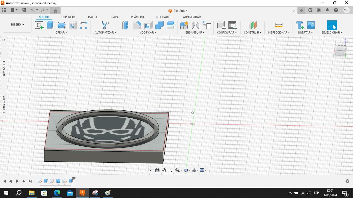This screenshot has width=353, height=198.
Task: Open the notifications bell
Action: pyautogui.click(x=327, y=10)
